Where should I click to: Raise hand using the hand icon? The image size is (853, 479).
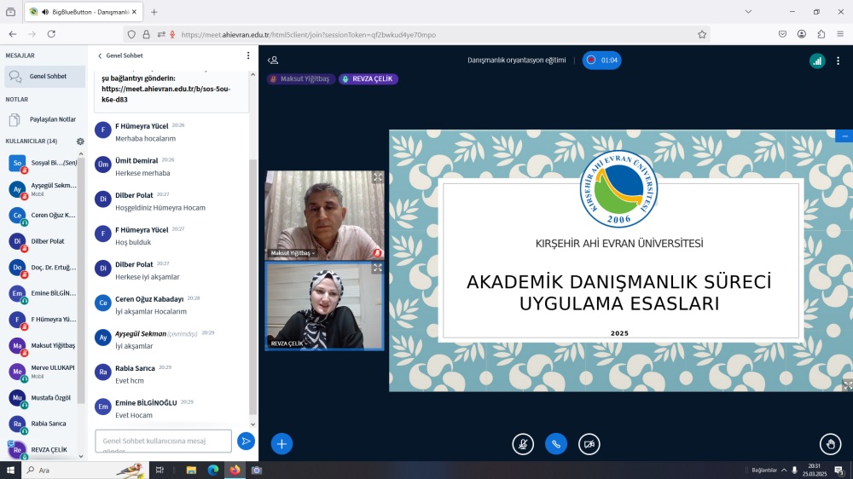[x=830, y=444]
